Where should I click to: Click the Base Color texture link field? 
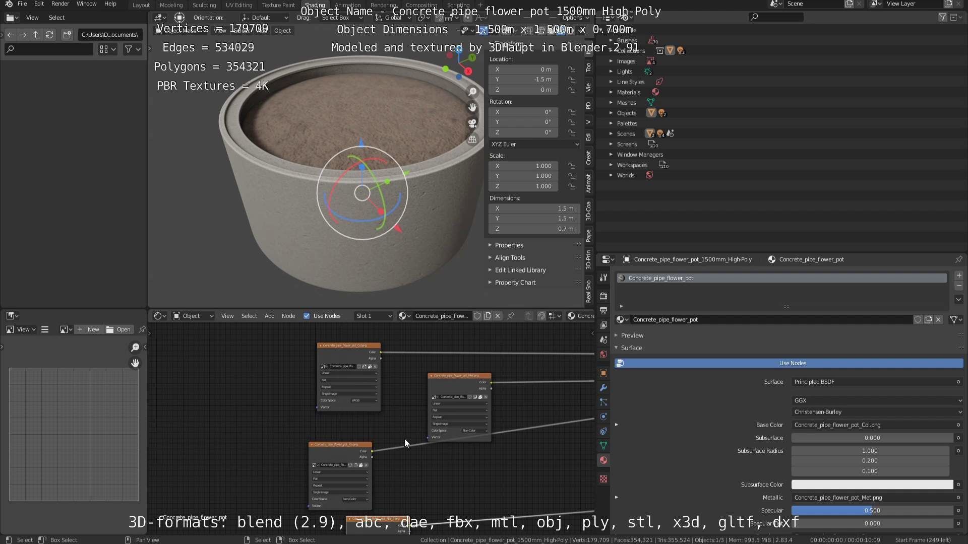click(873, 425)
